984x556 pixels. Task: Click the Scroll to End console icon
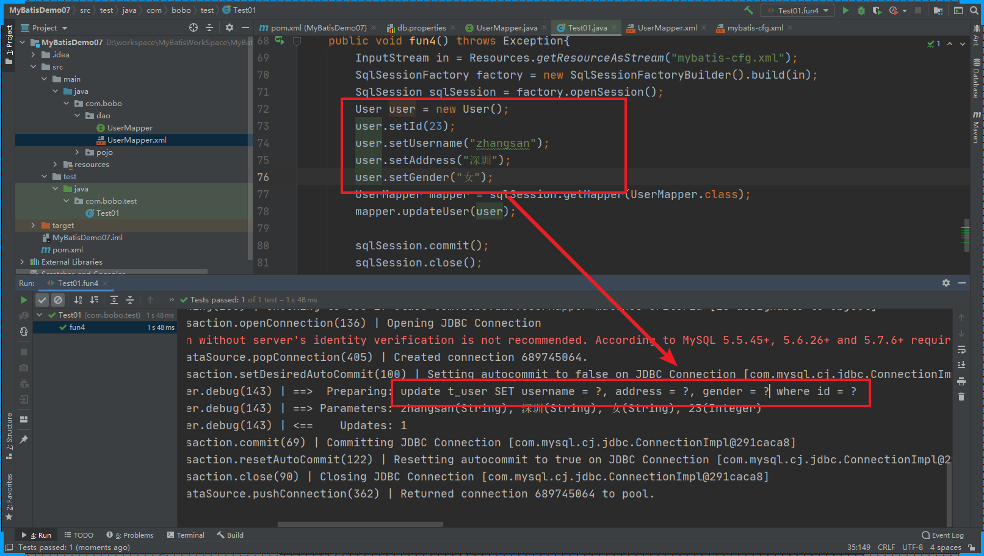(x=961, y=365)
